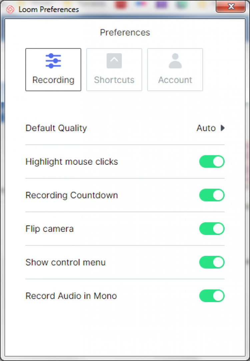Screen dimensions: 250x361
Task: Close the Loom Preferences window
Action: (x=231, y=7)
